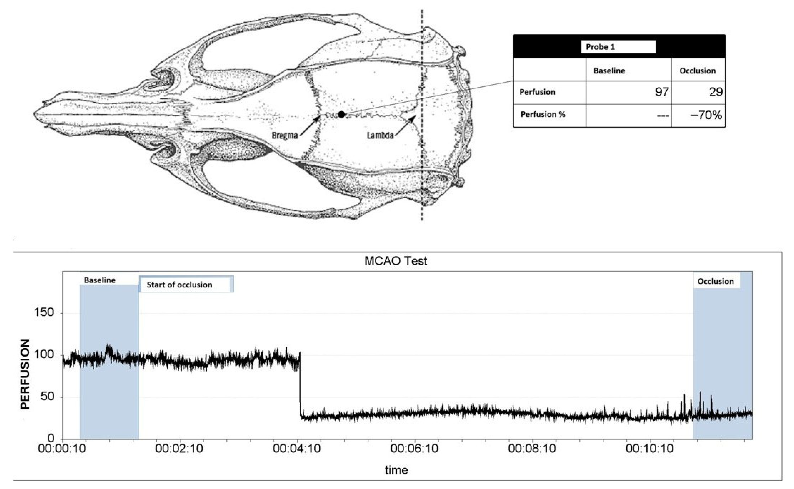
Task: Click the time x-axis title
Action: pos(396,470)
